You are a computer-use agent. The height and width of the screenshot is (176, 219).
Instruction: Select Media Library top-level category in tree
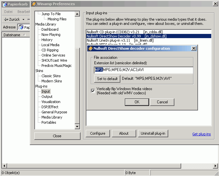(x=46, y=24)
